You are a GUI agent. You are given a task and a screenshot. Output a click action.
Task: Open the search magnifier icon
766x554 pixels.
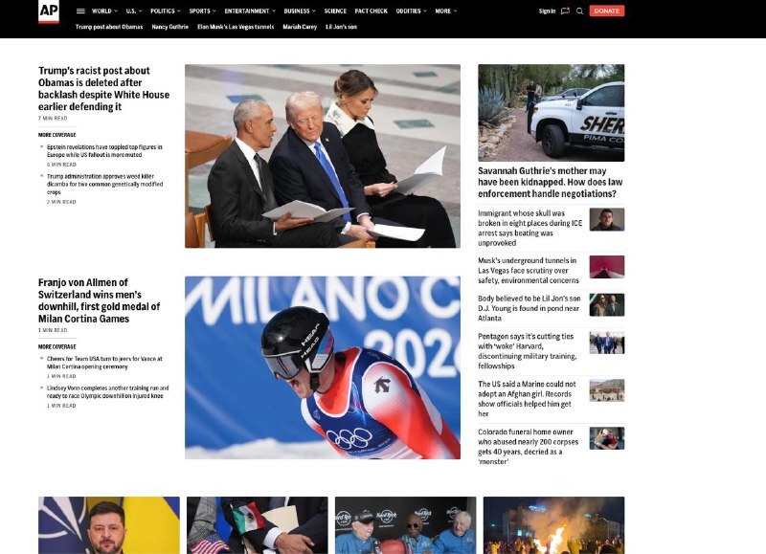point(579,11)
